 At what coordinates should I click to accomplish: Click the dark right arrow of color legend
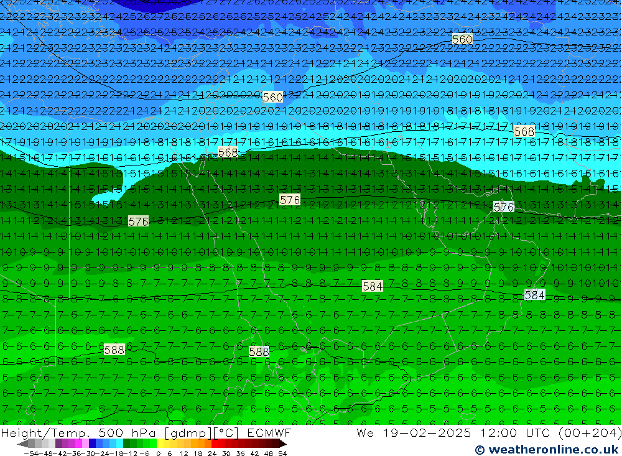point(282,444)
